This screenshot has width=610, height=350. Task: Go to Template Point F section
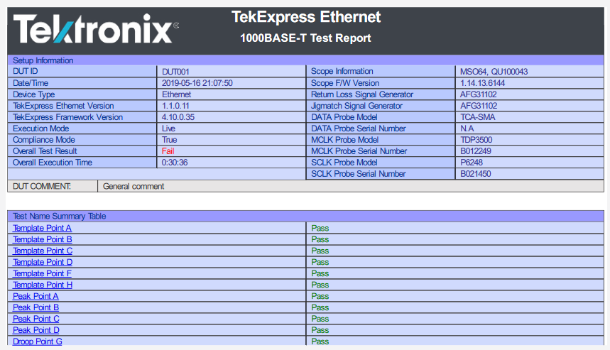point(42,274)
